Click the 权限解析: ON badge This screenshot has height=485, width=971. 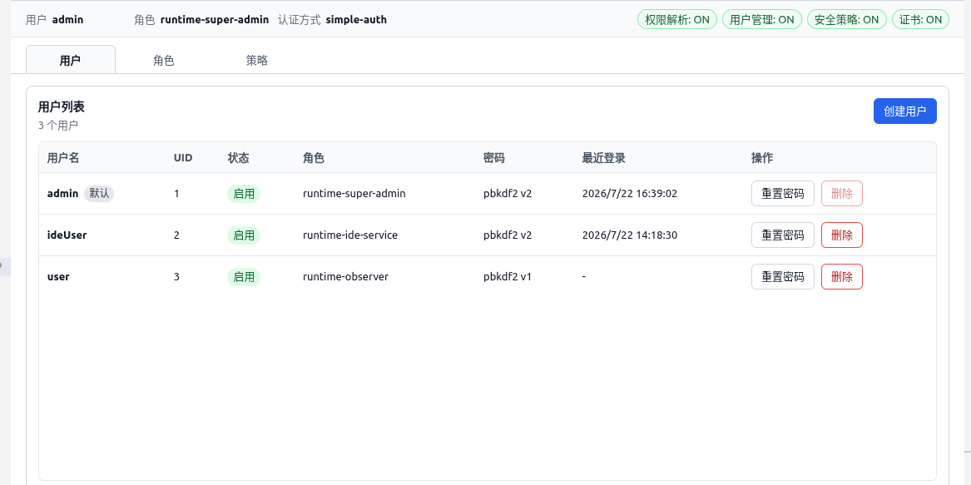click(676, 19)
